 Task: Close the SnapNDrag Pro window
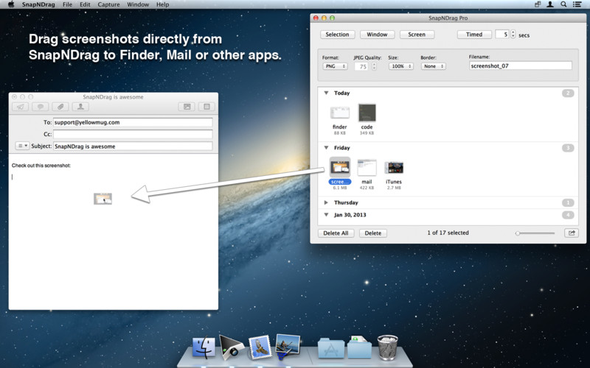tap(316, 18)
